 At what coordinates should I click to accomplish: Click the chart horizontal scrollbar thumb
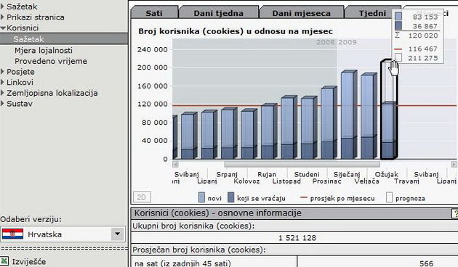pos(302,165)
